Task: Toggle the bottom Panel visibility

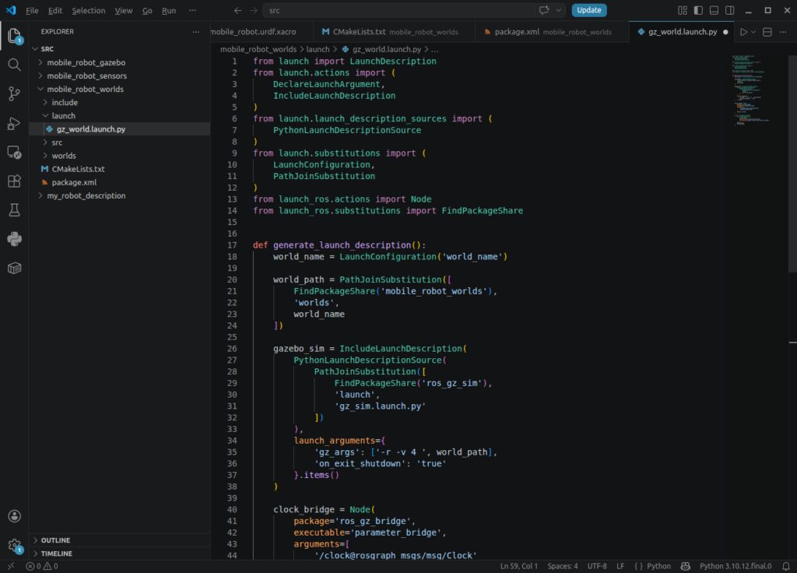Action: (x=714, y=10)
